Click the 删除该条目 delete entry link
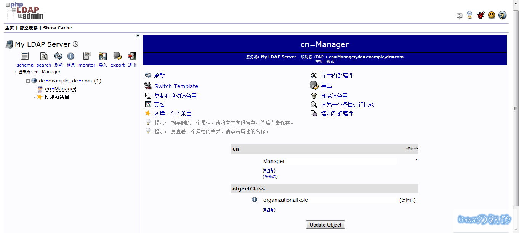This screenshot has width=519, height=233. [x=334, y=96]
